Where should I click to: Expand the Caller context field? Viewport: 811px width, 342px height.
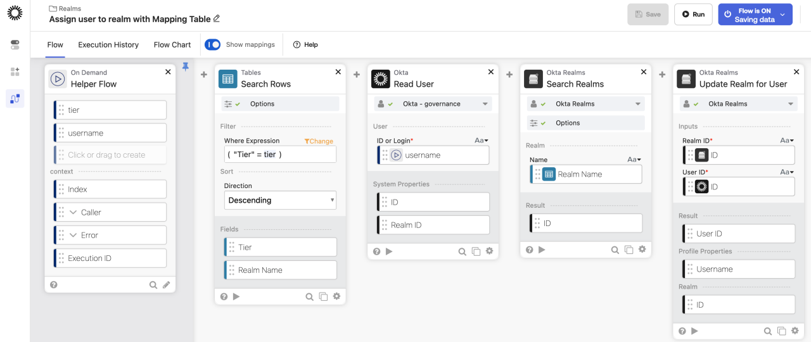pos(73,212)
